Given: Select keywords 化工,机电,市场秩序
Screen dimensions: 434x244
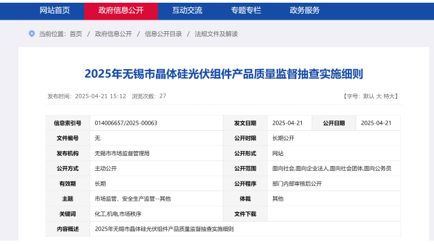Looking at the screenshot, I should click(x=118, y=214).
